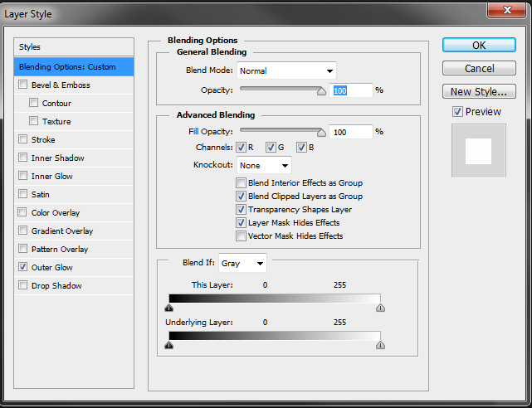The width and height of the screenshot is (532, 408).
Task: Click the Opacity slider handle
Action: coord(322,92)
